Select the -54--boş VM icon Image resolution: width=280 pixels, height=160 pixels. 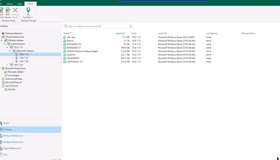click(64, 37)
